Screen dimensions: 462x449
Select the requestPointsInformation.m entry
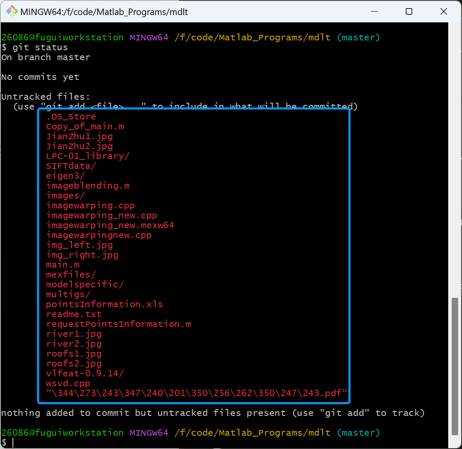coord(119,324)
